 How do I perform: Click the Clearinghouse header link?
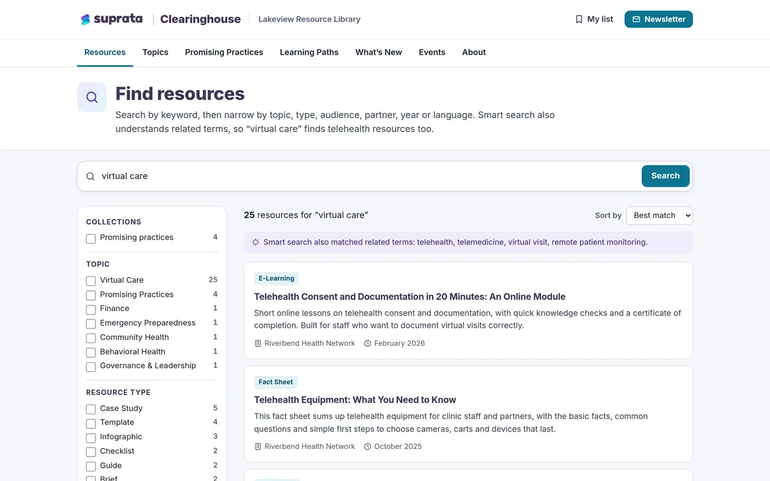coord(200,19)
